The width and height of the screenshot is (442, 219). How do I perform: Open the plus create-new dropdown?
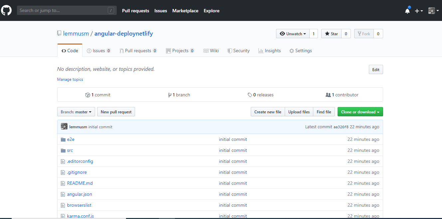coord(419,11)
